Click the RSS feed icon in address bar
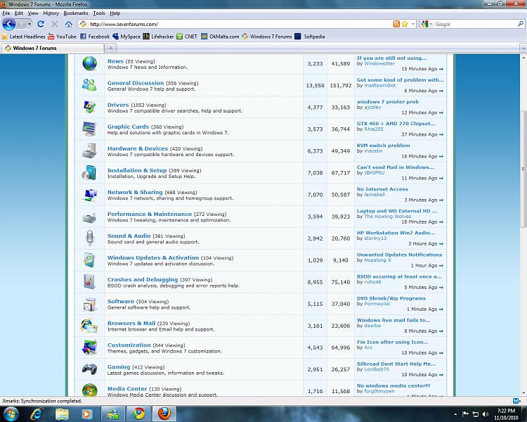Viewport: 527px width, 422px height. click(396, 24)
